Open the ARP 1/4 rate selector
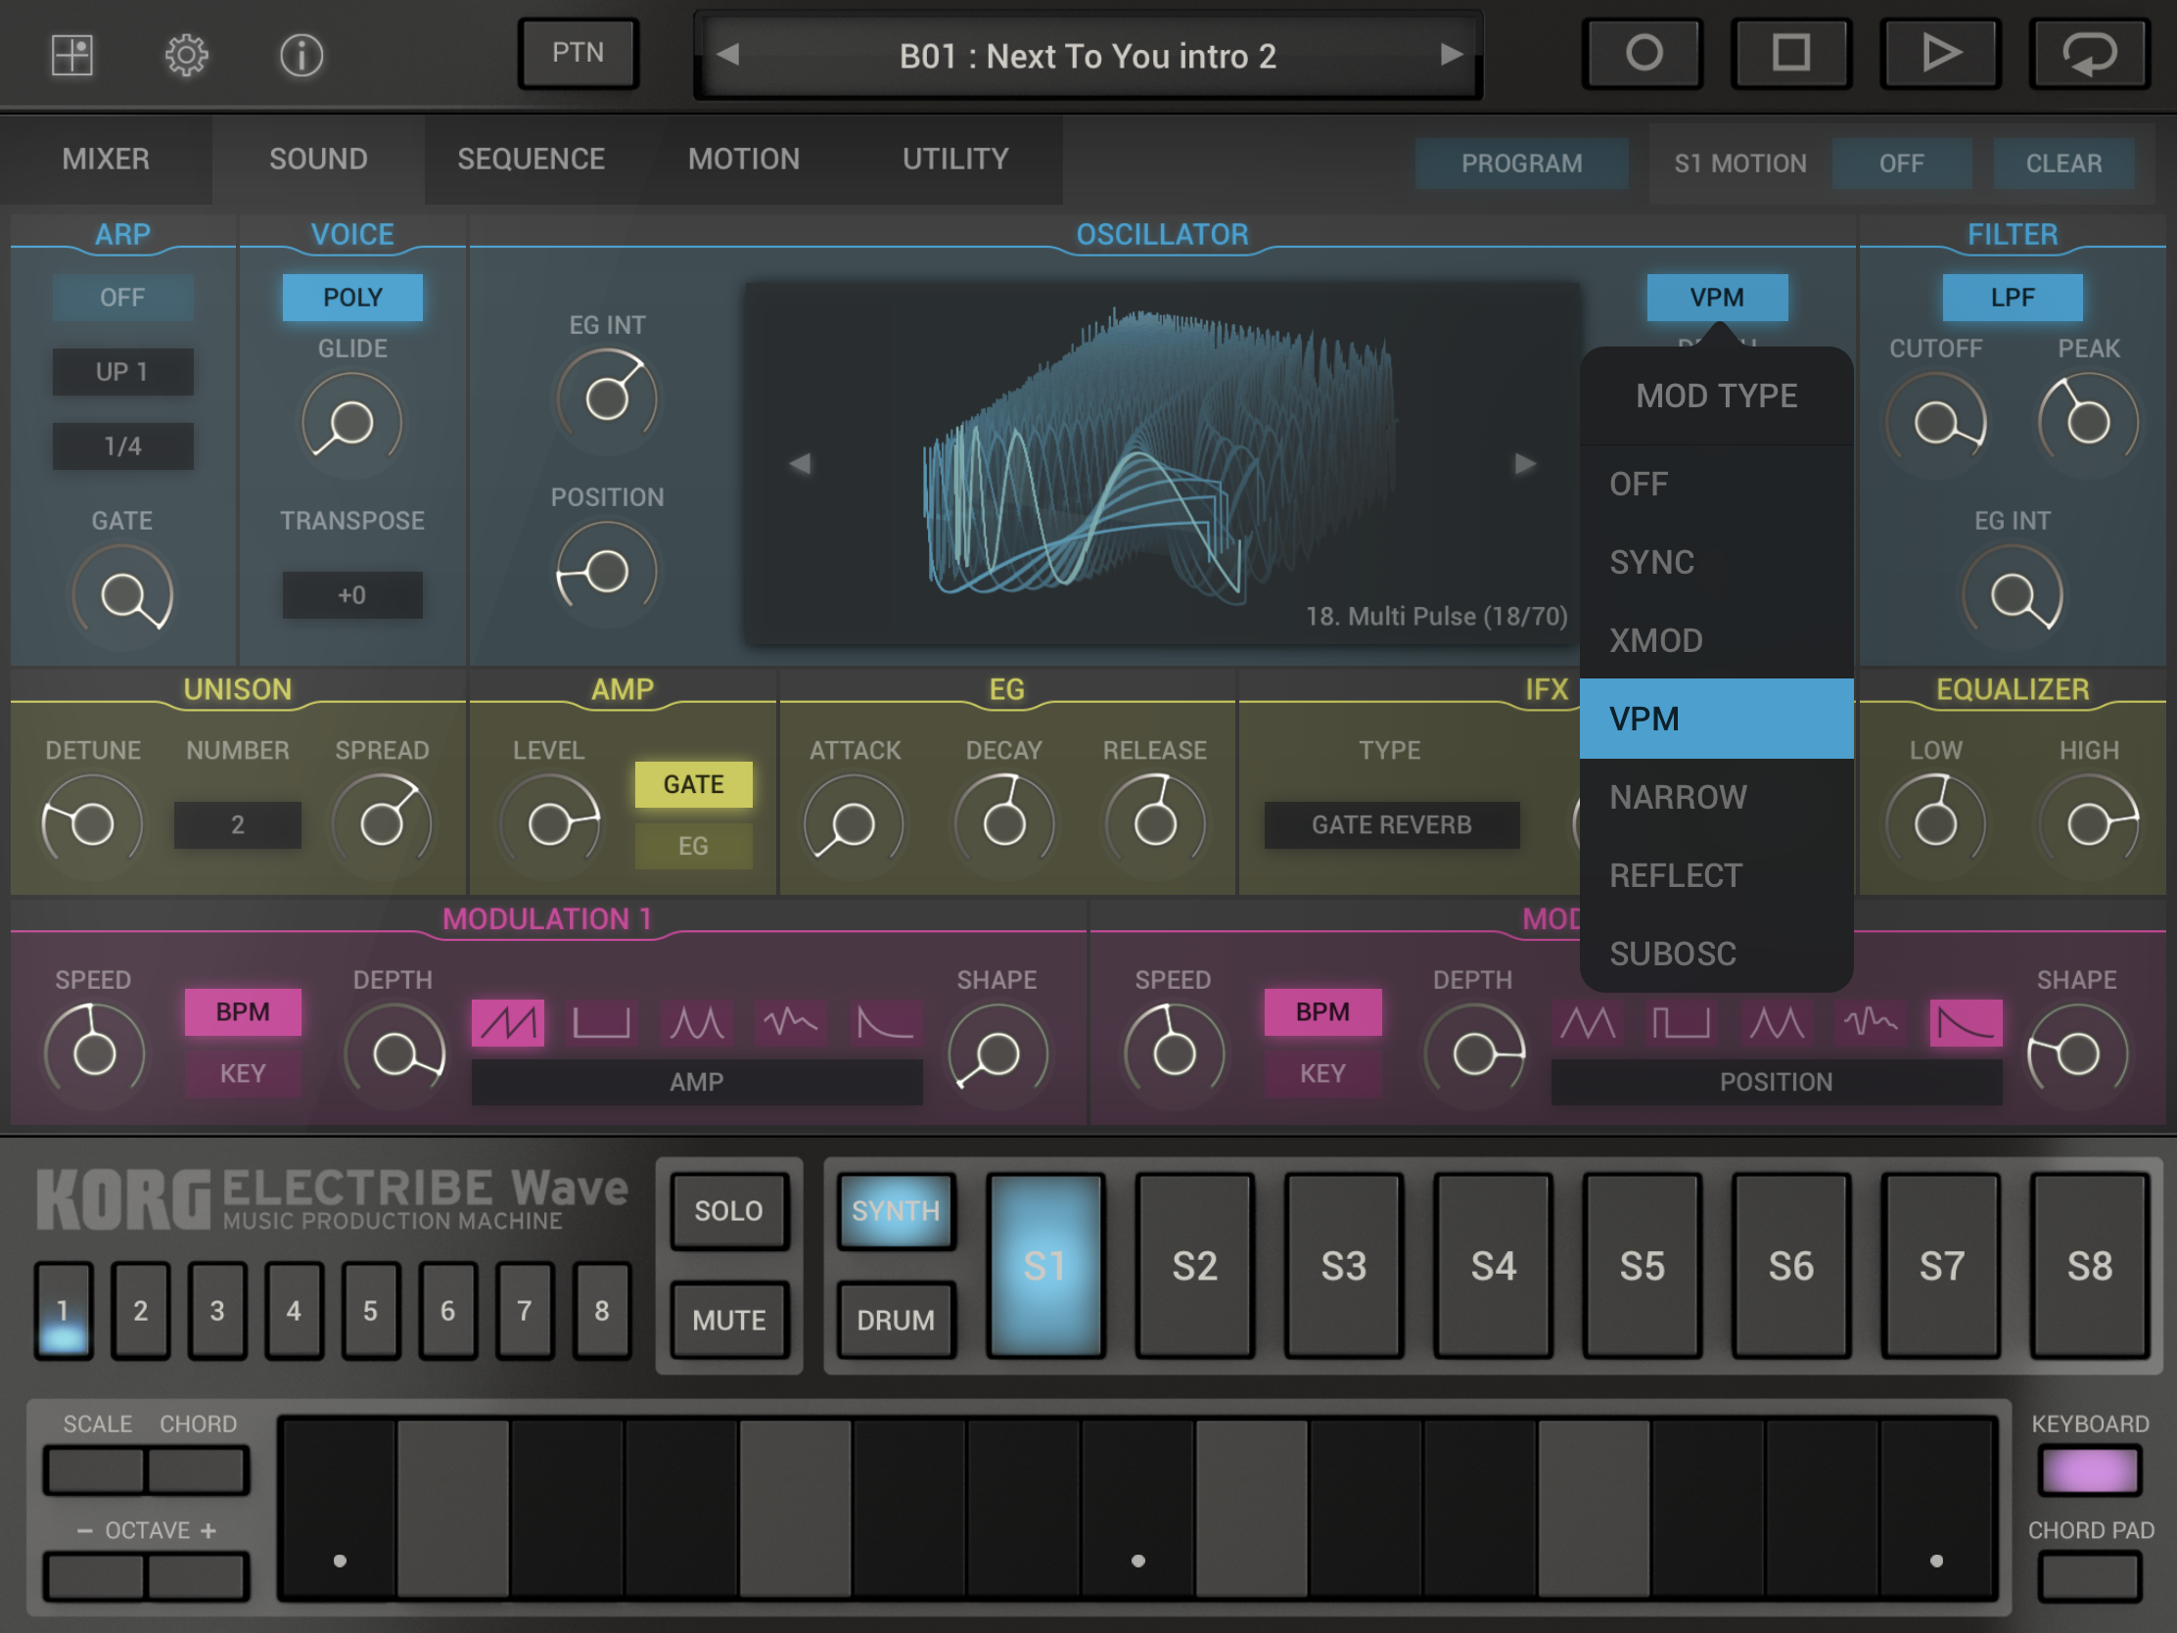 (122, 445)
